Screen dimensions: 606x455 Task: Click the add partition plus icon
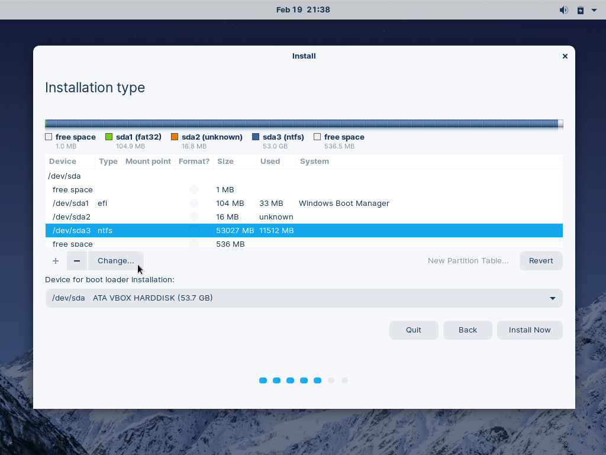tap(55, 260)
